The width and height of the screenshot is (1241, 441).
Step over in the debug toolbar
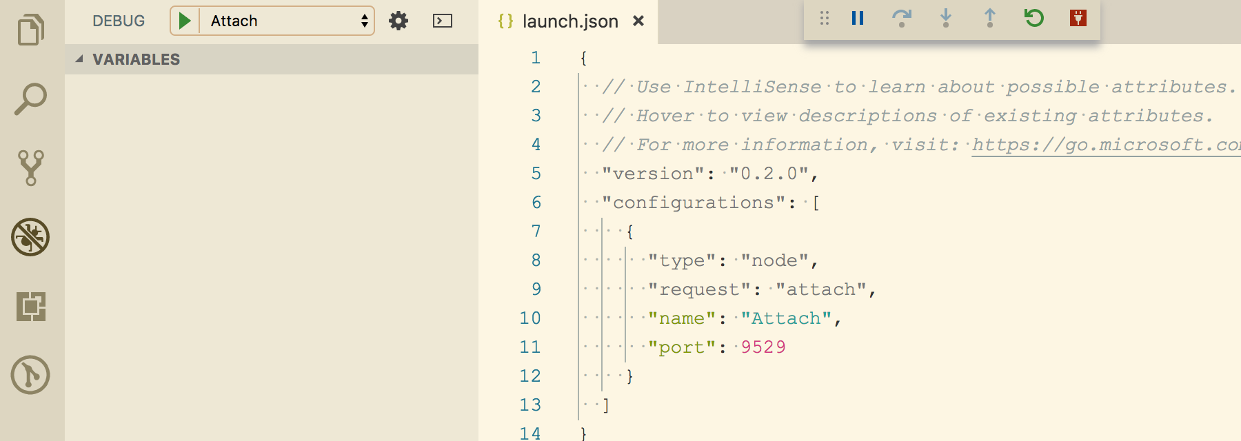pos(901,18)
